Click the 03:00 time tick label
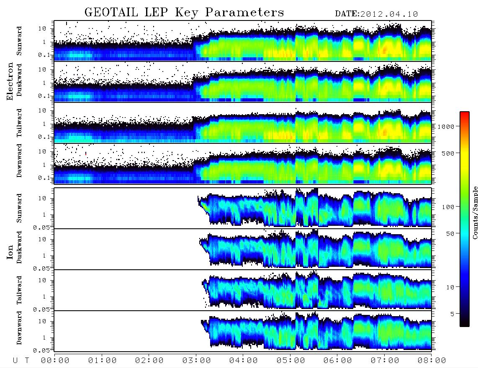478x368 pixels. (x=197, y=360)
